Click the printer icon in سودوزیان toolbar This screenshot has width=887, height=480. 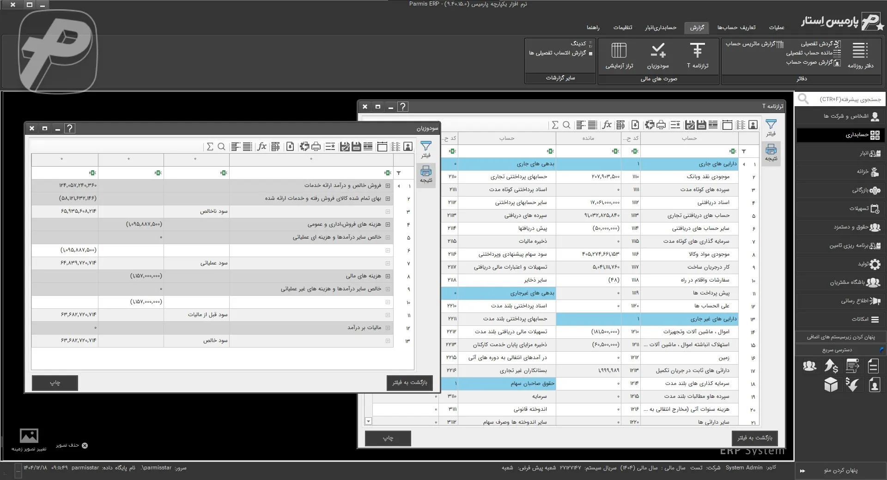pos(316,147)
